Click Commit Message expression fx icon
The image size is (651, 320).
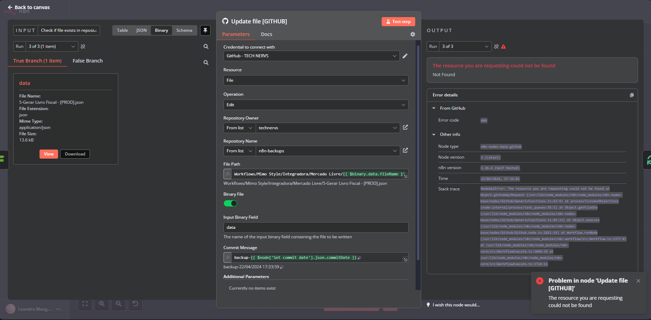point(228,257)
